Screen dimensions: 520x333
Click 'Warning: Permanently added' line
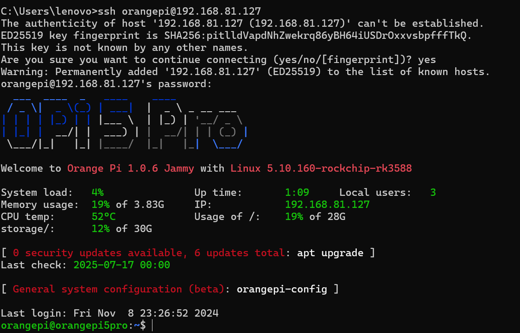point(245,71)
